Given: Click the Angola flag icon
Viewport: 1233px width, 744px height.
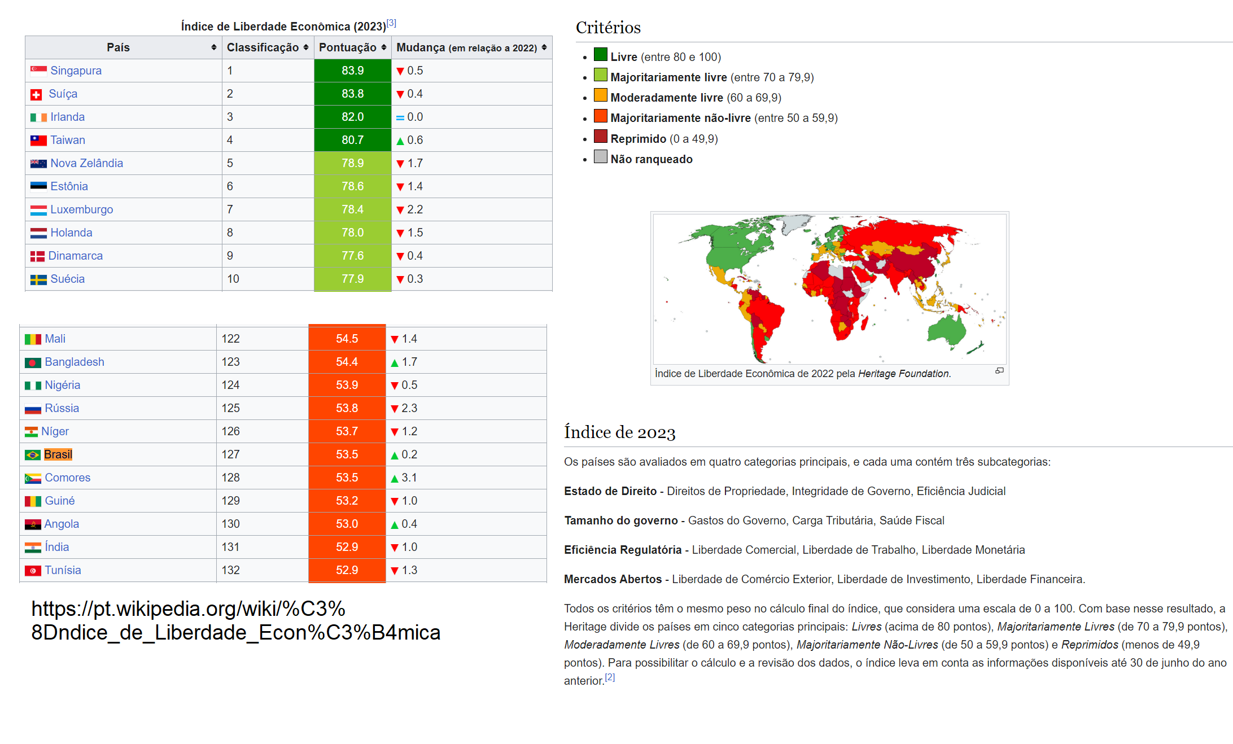Looking at the screenshot, I should (33, 524).
